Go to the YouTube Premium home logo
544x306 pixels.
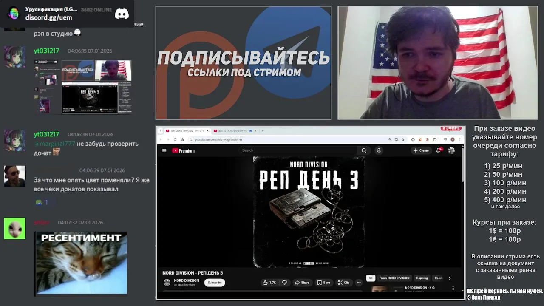click(183, 150)
